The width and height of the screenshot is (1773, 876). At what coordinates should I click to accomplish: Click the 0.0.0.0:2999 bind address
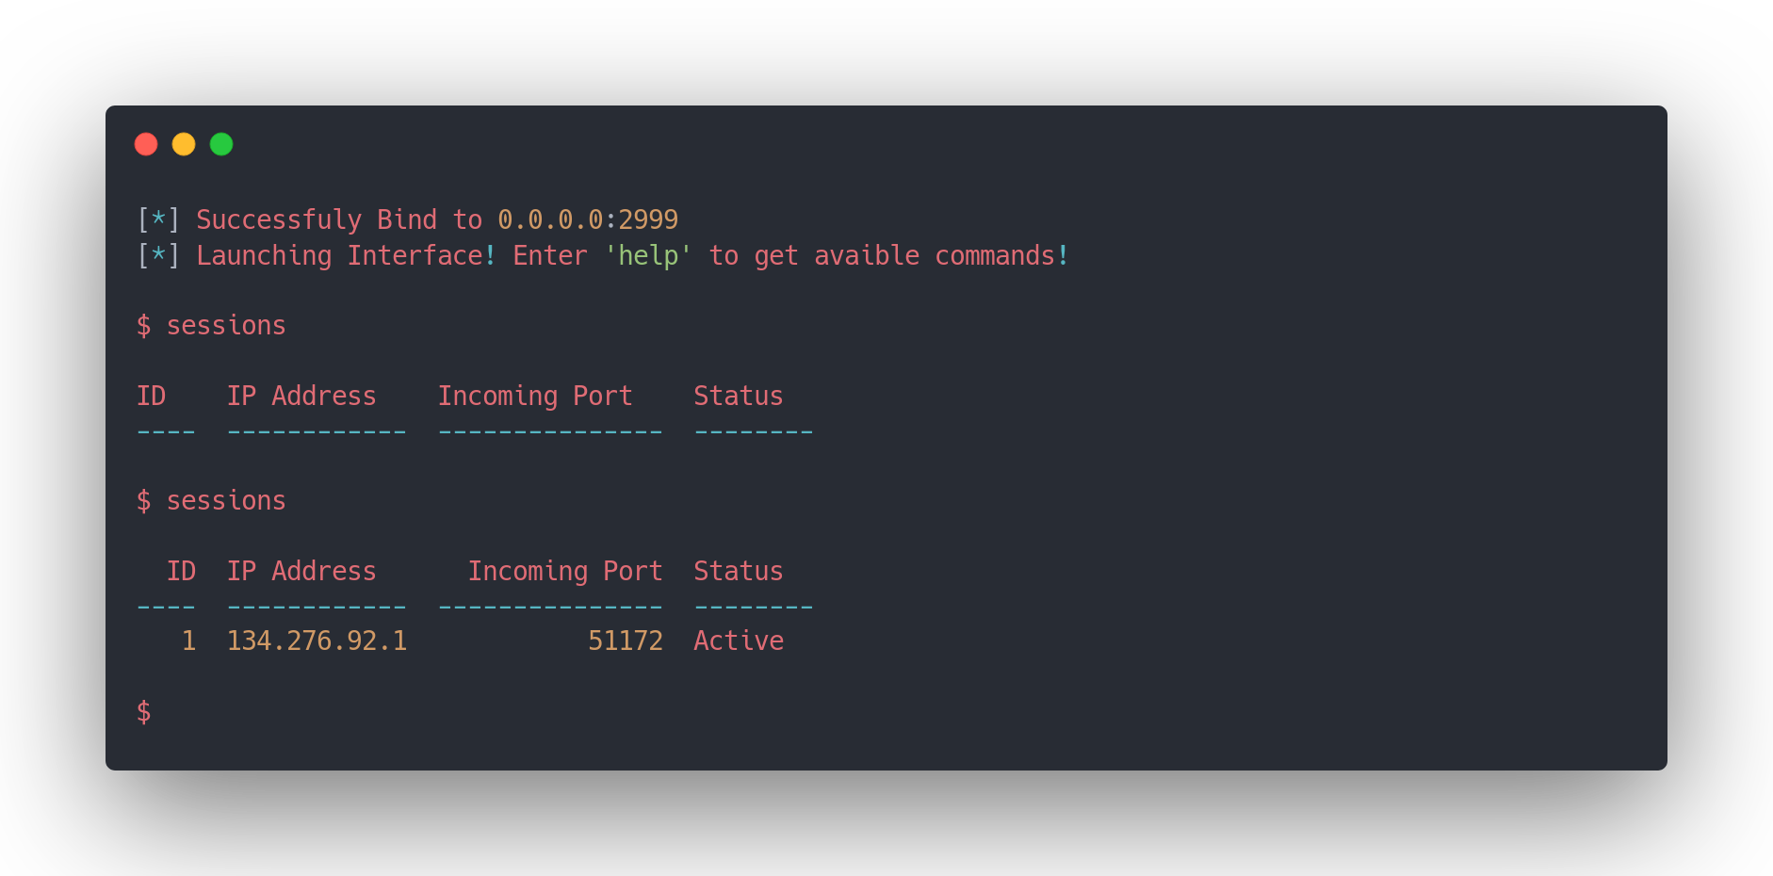tap(587, 219)
